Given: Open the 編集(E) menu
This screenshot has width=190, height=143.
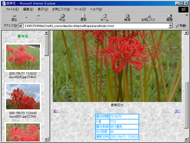Looking at the screenshot, I should tap(28, 9).
